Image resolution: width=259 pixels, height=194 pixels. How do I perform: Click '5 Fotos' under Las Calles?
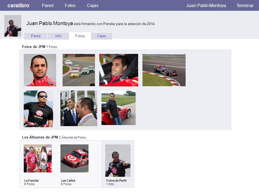[66, 184]
